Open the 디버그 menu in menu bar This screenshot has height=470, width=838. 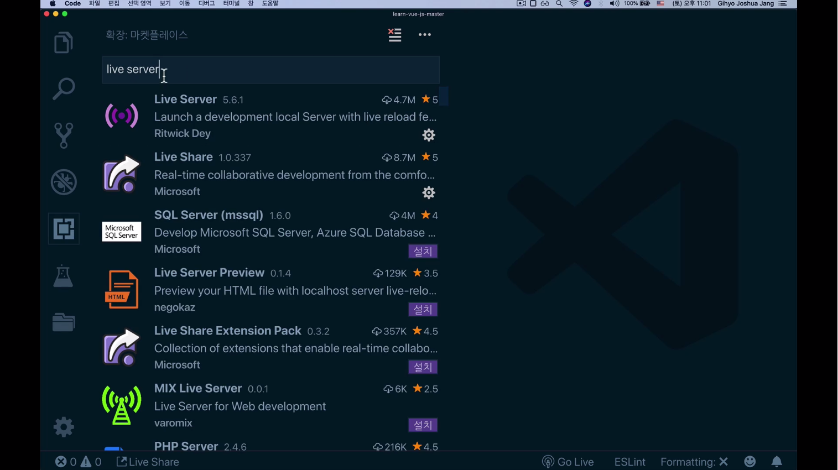click(206, 4)
